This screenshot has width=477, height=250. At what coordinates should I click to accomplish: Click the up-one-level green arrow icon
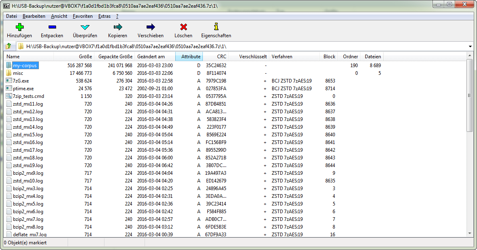pos(7,46)
